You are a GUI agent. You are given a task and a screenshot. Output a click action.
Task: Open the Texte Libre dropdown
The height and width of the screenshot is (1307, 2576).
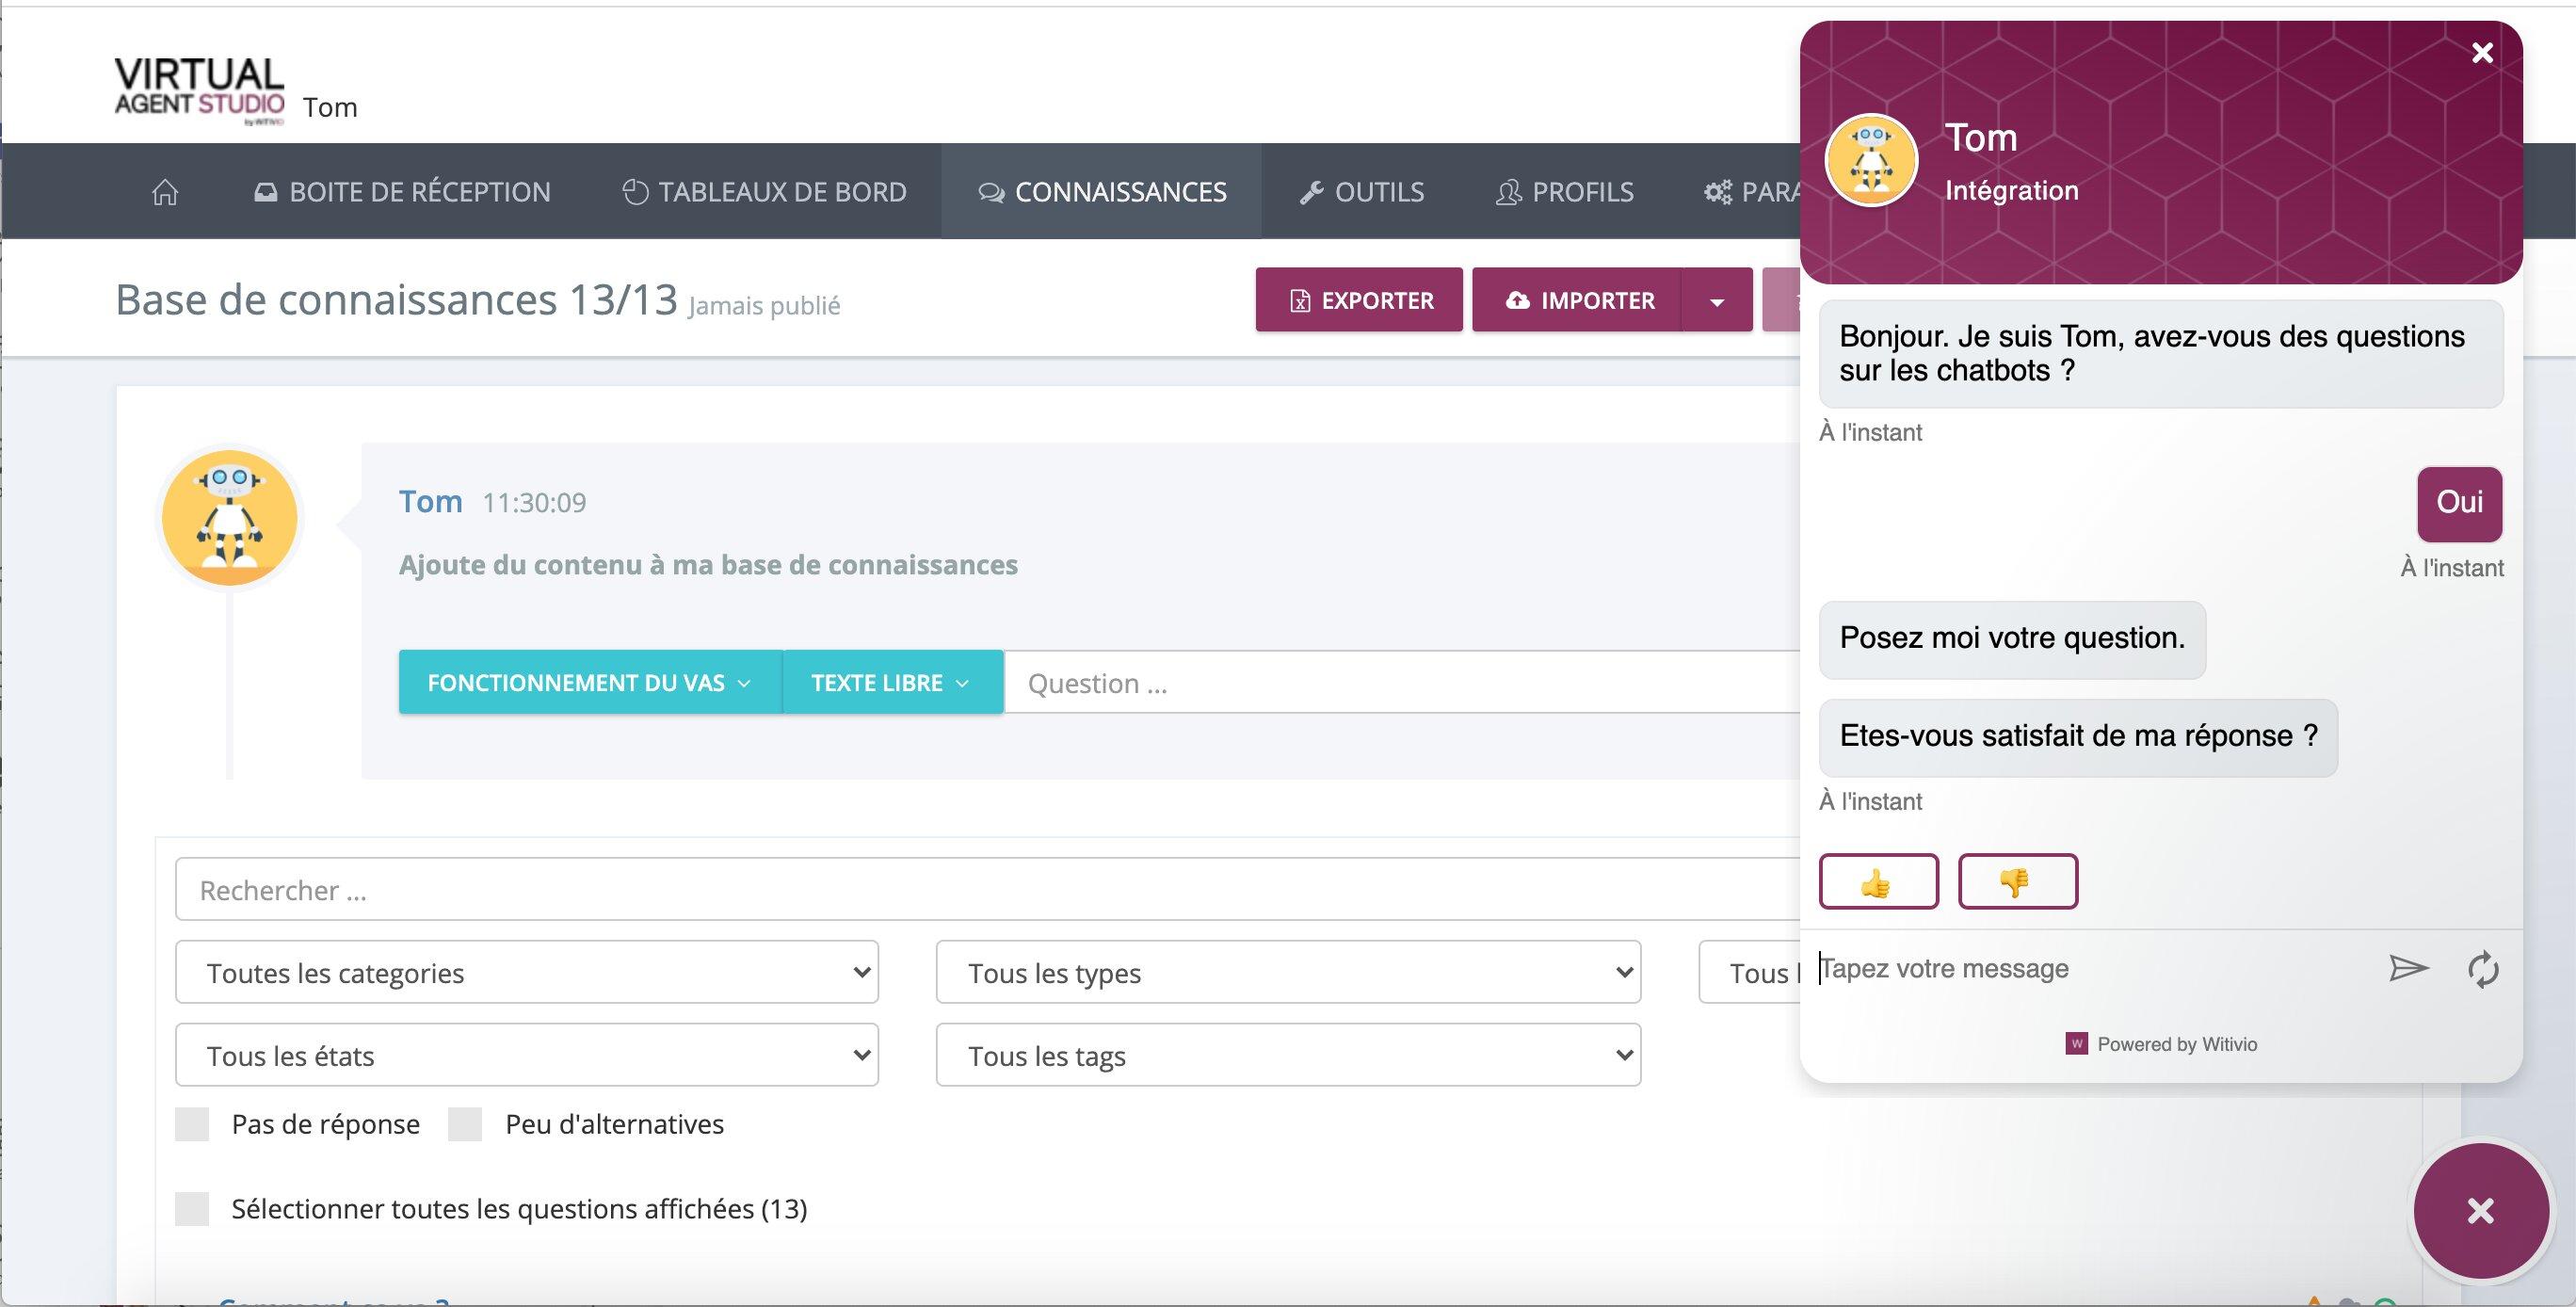click(892, 682)
